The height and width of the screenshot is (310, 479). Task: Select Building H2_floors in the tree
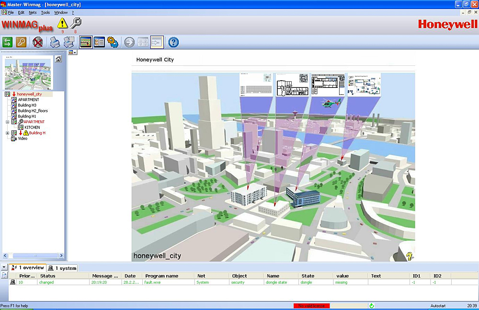(x=33, y=111)
